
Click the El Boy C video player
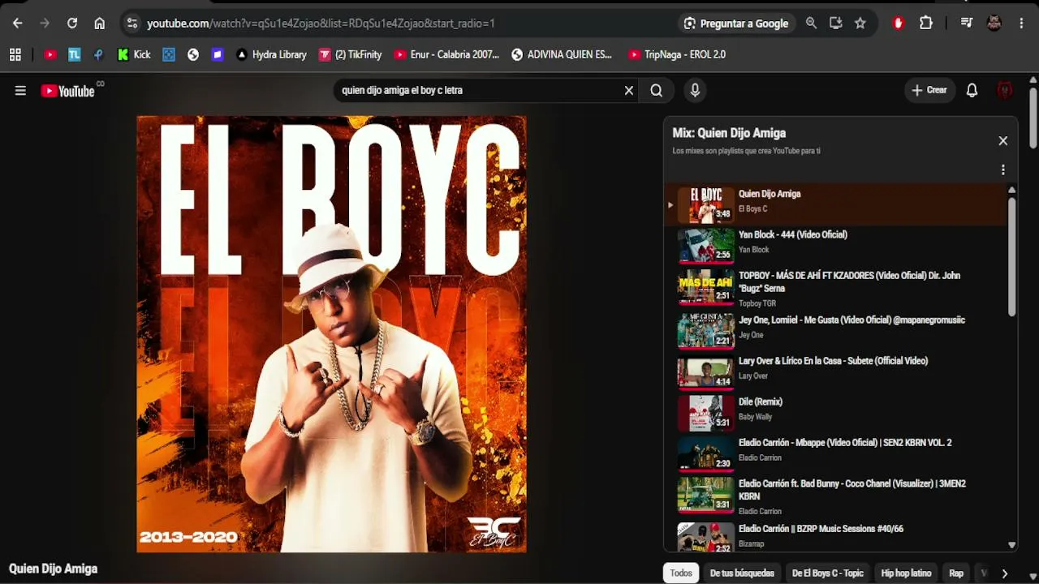331,334
